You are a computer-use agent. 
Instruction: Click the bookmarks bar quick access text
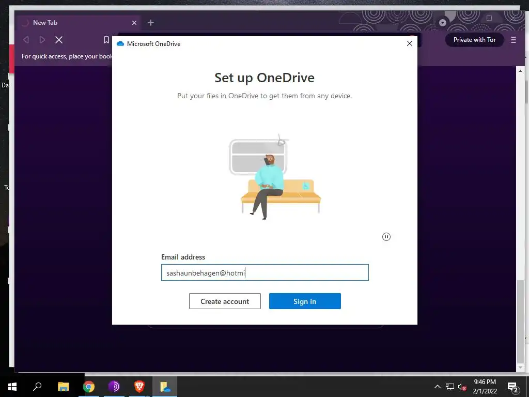point(67,56)
